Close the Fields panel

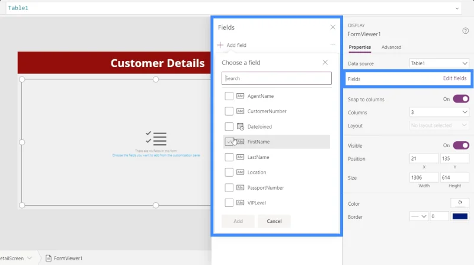point(333,27)
